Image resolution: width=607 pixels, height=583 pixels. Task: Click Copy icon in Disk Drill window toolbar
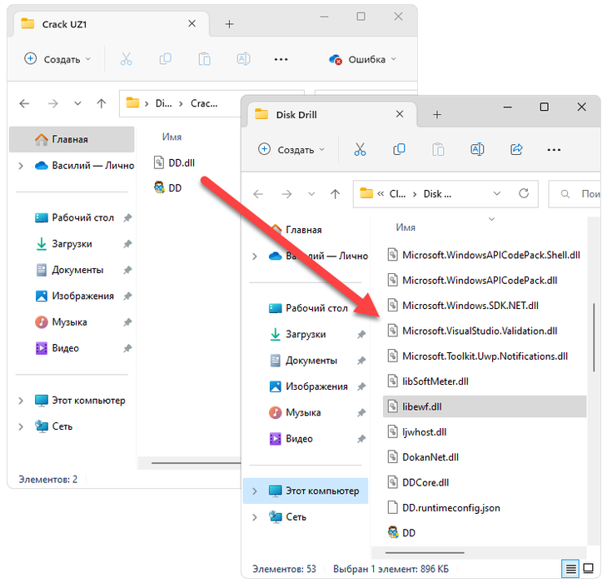399,149
